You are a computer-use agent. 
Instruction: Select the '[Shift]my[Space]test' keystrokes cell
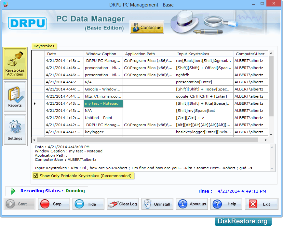(x=204, y=111)
